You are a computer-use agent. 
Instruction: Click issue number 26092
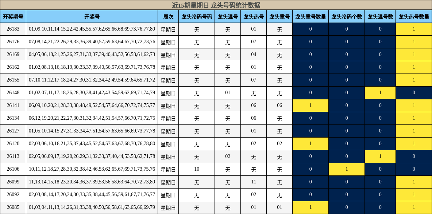pyautogui.click(x=13, y=195)
